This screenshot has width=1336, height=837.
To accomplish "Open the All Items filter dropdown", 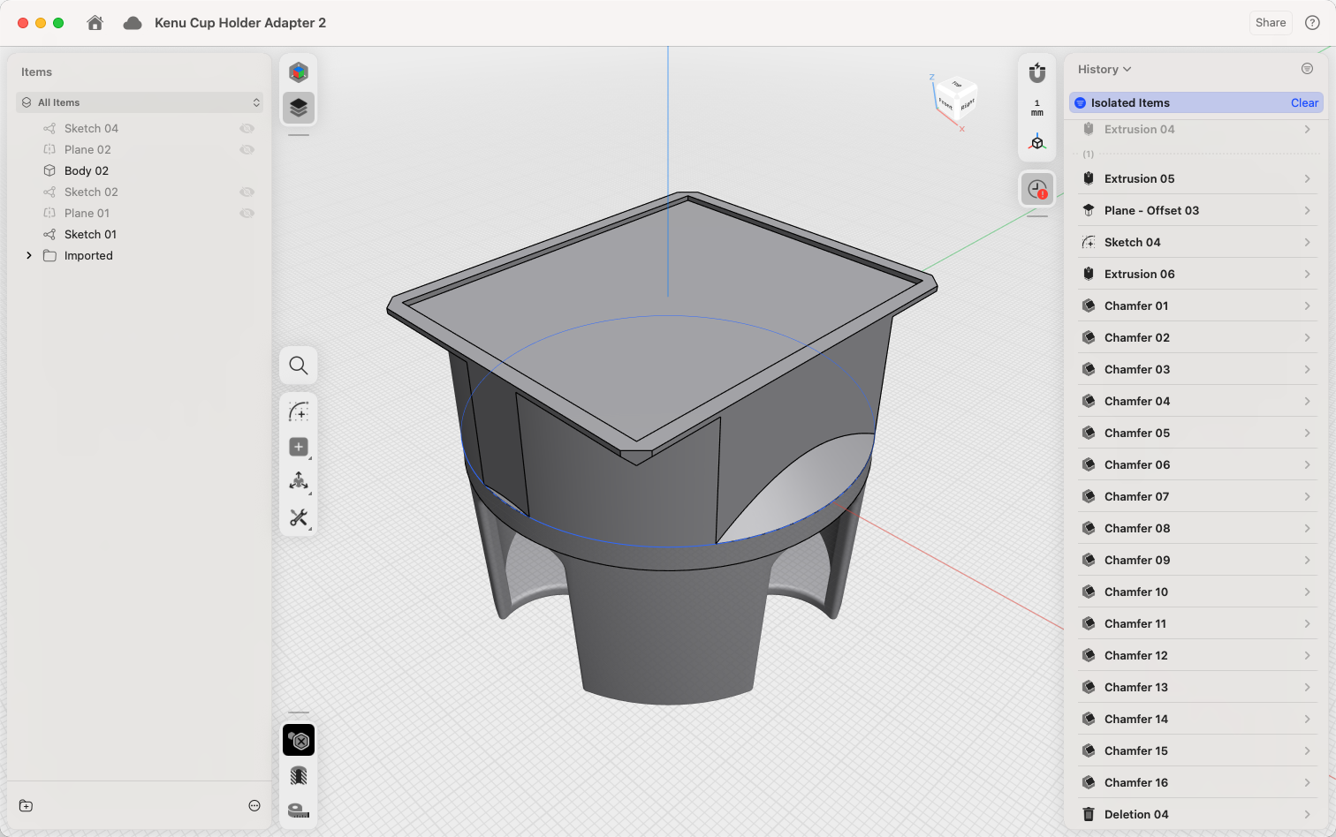I will (140, 102).
